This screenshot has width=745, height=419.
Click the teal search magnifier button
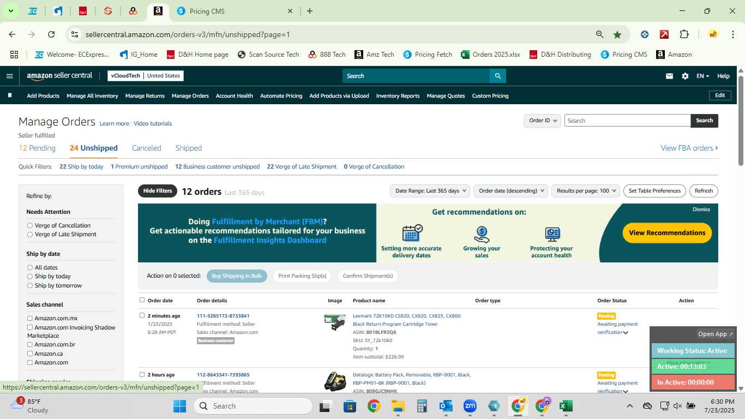pyautogui.click(x=497, y=76)
